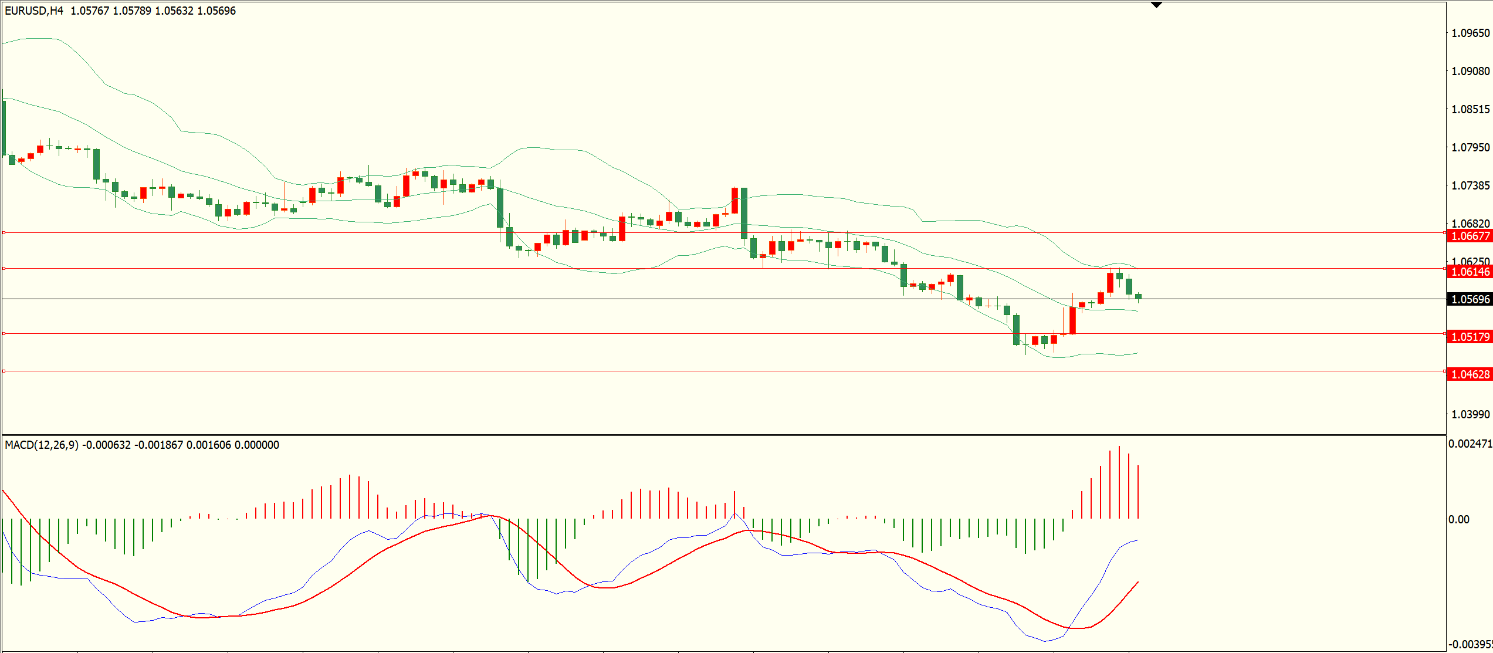Click the 1.09650 price scale value
The height and width of the screenshot is (653, 1493).
pos(1470,33)
